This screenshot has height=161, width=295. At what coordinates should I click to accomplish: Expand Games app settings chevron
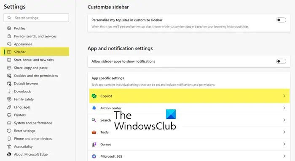pyautogui.click(x=284, y=144)
